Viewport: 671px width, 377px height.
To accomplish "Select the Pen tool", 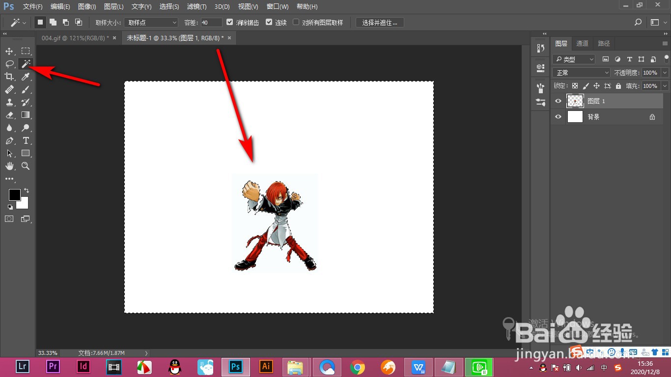I will 9,140.
